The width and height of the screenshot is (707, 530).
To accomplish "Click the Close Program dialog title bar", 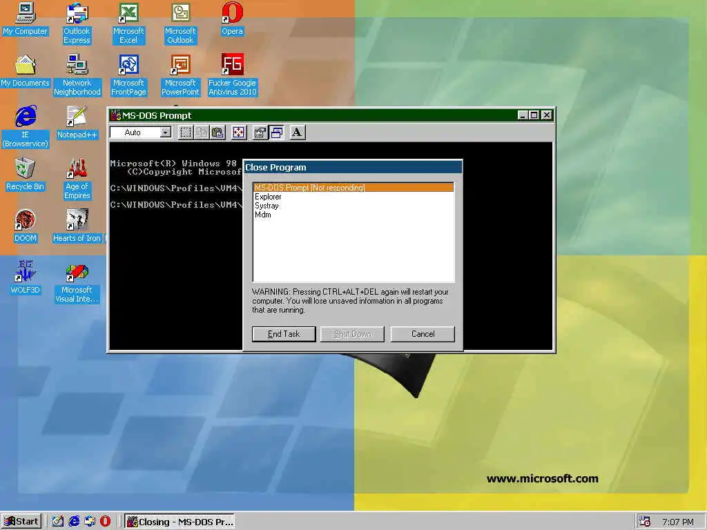I will (353, 167).
